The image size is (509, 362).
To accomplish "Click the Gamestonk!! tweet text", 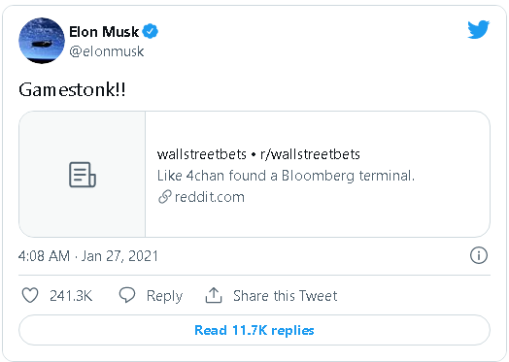I will coord(72,89).
